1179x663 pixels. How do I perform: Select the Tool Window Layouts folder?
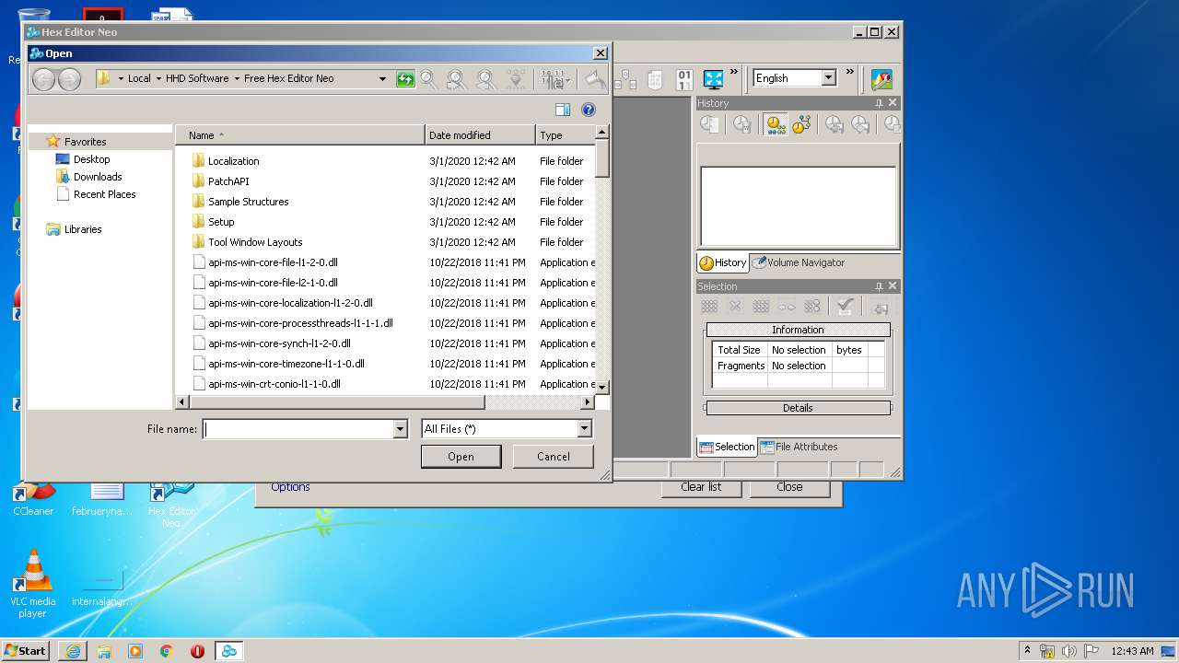click(255, 242)
